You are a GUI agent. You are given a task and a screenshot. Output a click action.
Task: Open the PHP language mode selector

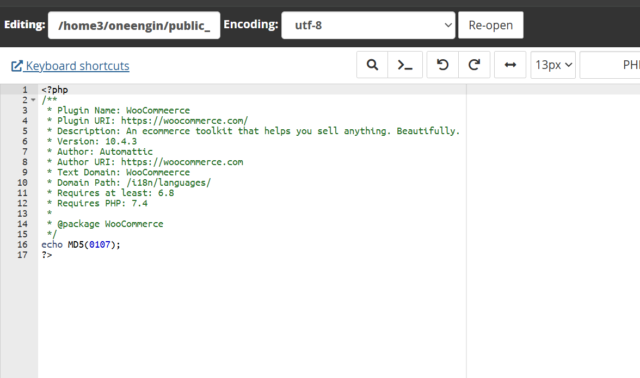click(x=610, y=65)
